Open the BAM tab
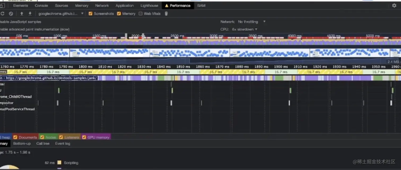Image resolution: width=401 pixels, height=170 pixels. [201, 6]
